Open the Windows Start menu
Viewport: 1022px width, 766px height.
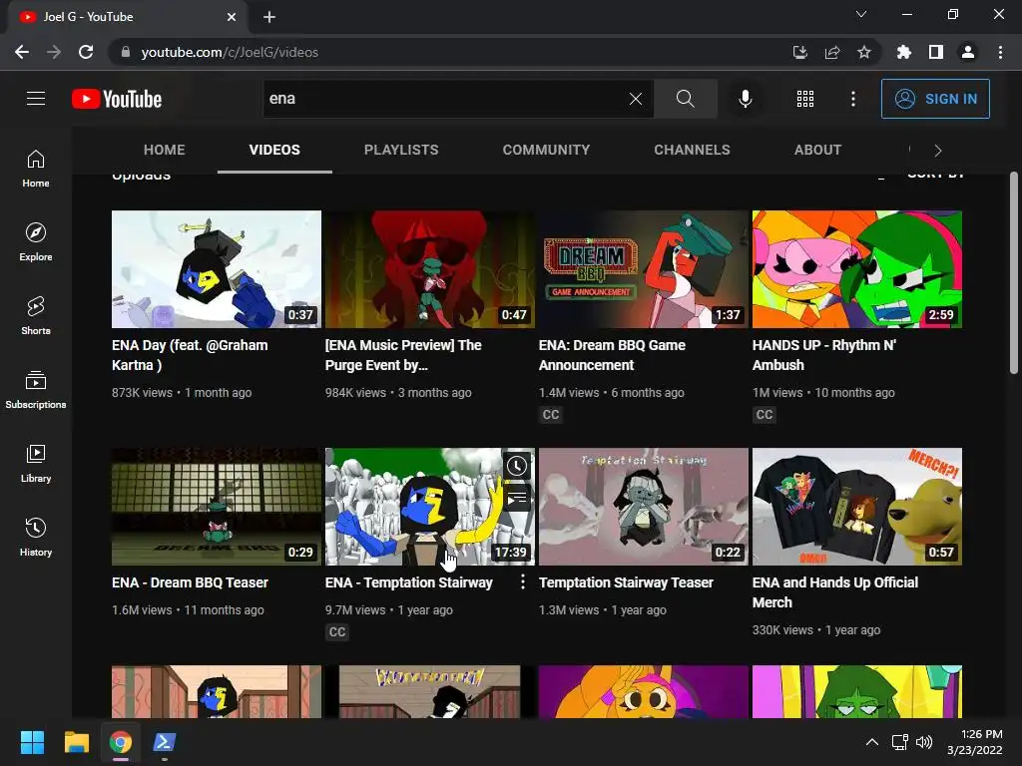point(32,742)
